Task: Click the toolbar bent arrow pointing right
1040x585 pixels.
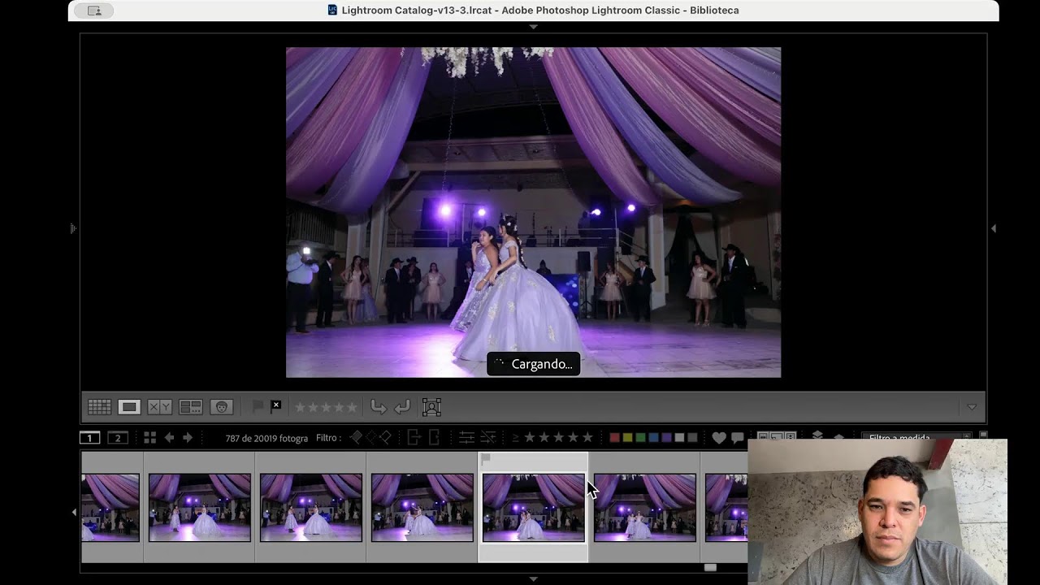Action: (379, 407)
